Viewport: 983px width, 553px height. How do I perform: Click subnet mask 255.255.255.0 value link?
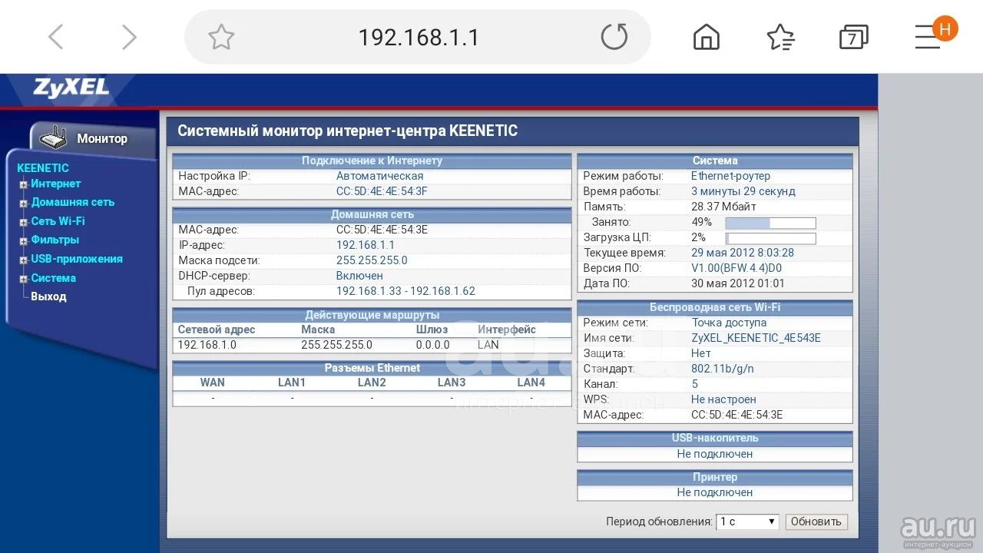(372, 260)
